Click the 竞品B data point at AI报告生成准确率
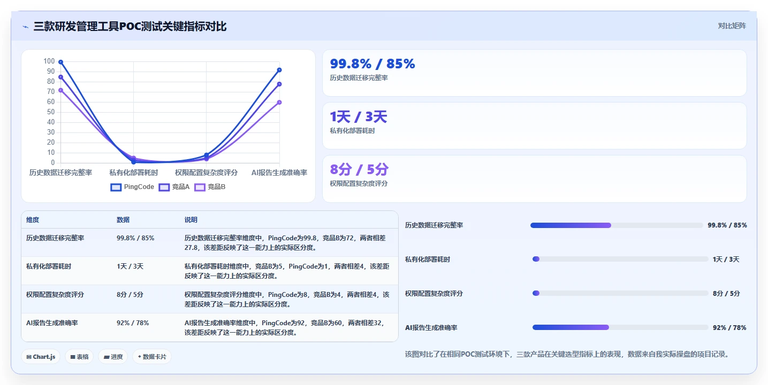Screen dimensions: 768x385 click(279, 102)
